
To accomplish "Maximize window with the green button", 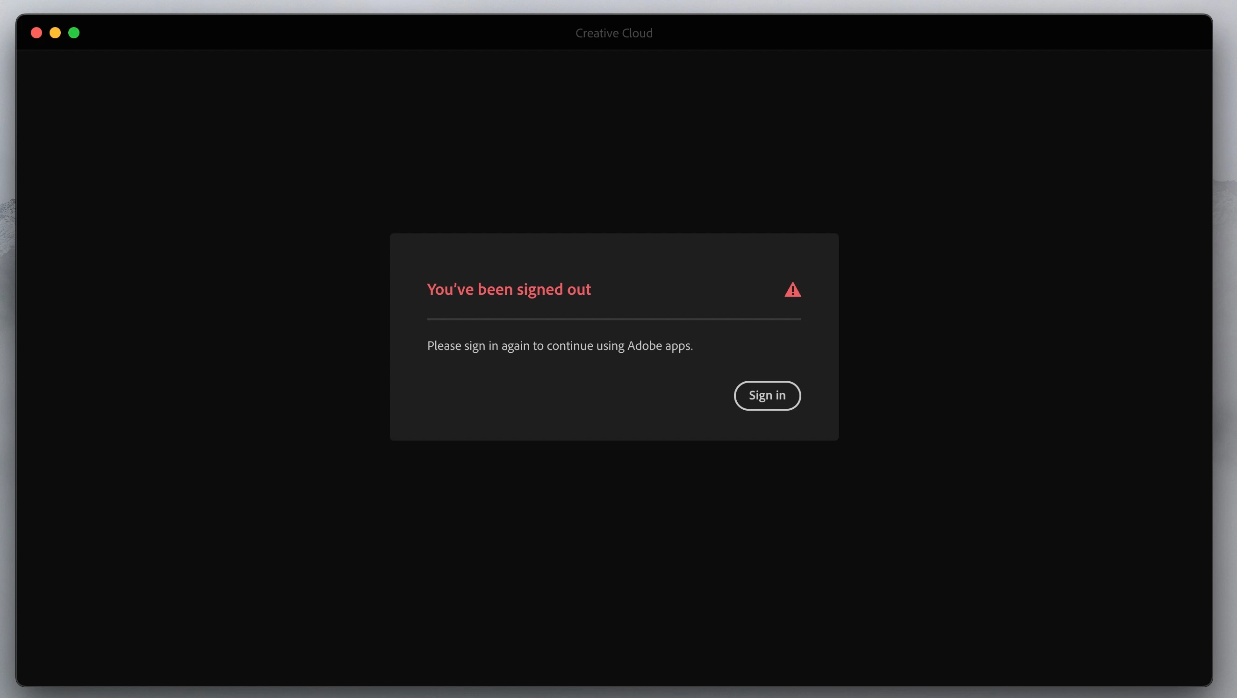I will [74, 33].
